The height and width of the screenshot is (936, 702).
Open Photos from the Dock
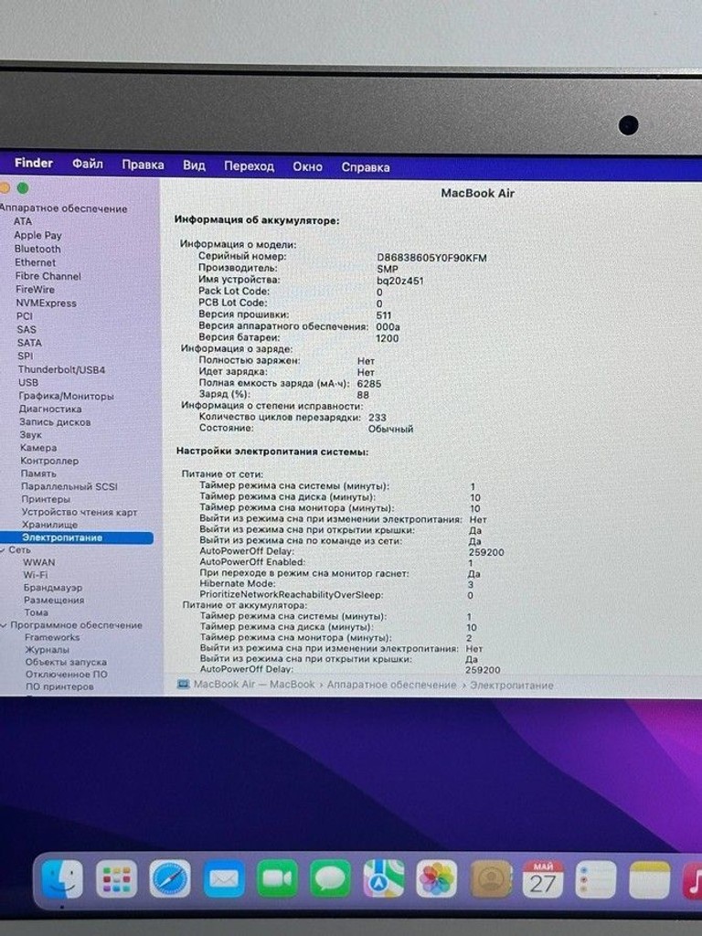437,879
